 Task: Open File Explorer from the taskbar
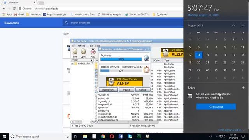click(85, 136)
